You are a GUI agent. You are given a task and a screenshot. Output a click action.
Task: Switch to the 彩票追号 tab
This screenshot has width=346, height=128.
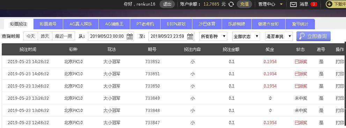(48, 24)
